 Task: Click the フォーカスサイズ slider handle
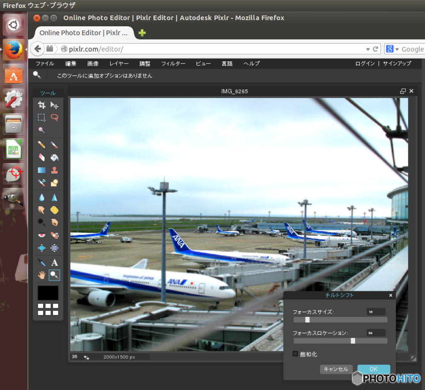(x=308, y=320)
